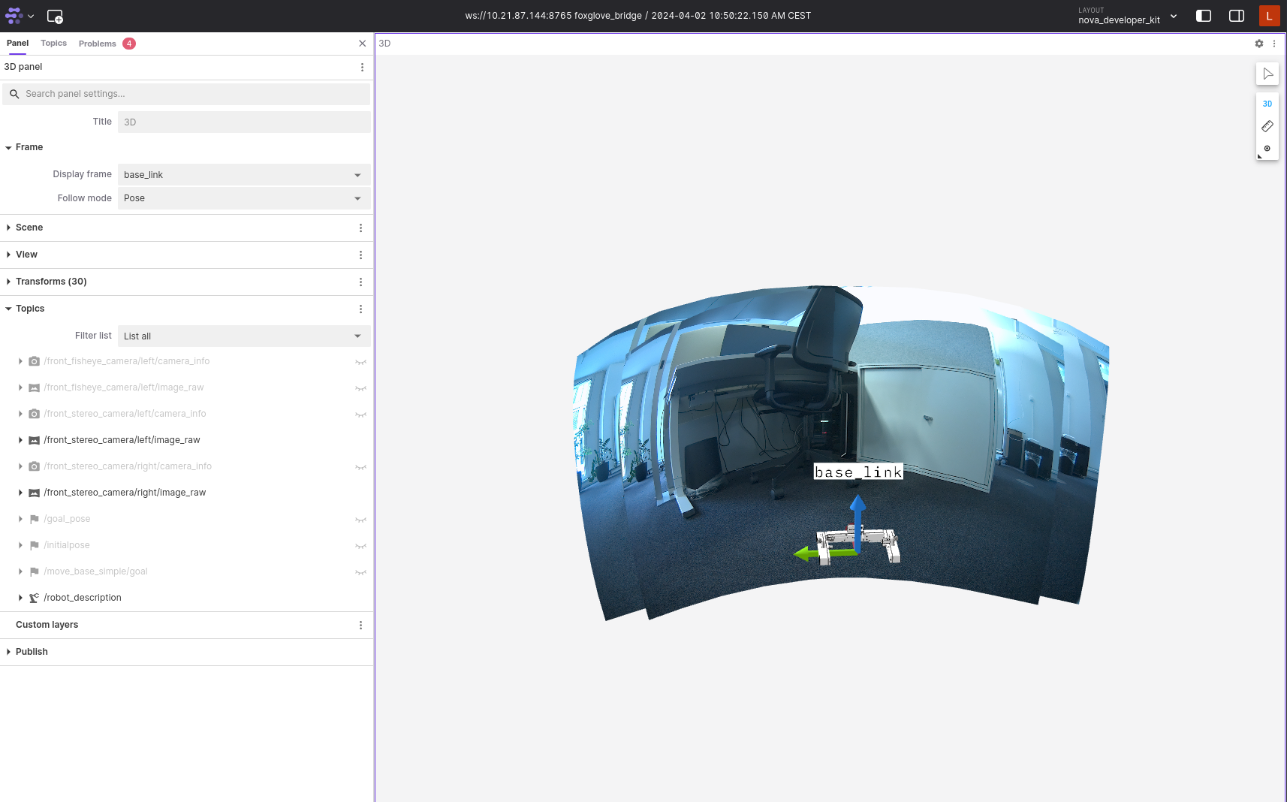Activate the measure distance tool

coord(1267,126)
